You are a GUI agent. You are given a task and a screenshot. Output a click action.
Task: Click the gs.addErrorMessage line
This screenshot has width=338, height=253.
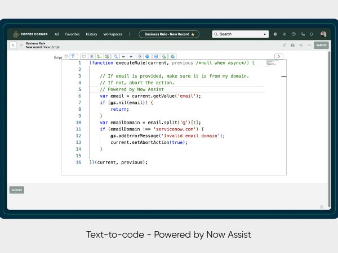click(x=167, y=135)
